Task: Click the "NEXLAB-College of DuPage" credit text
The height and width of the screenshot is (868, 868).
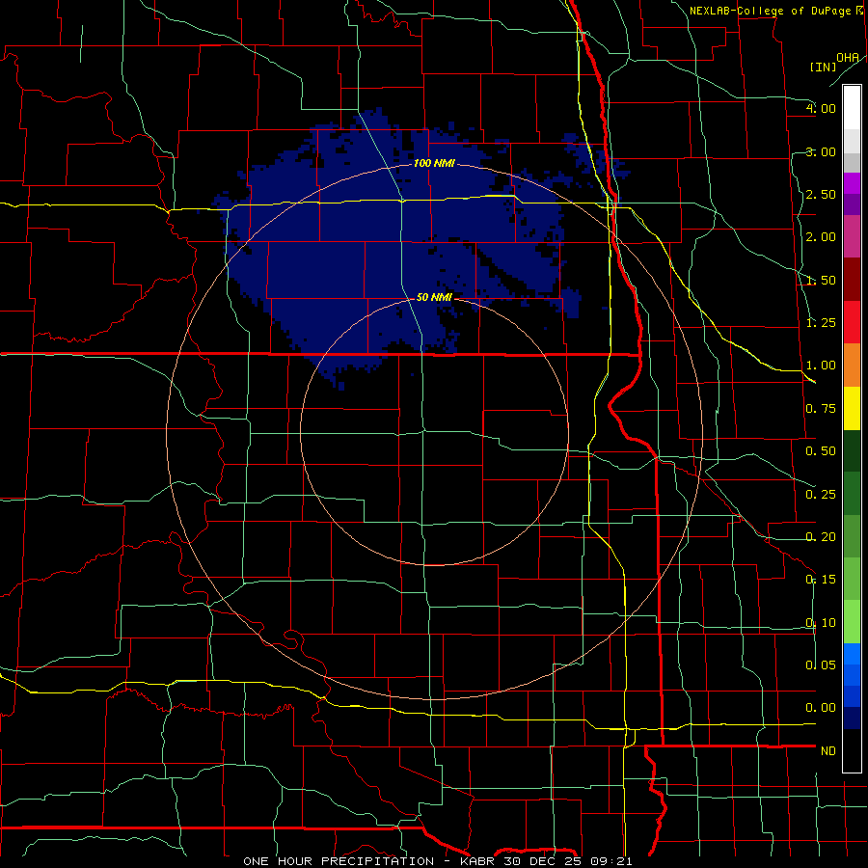Action: 770,11
